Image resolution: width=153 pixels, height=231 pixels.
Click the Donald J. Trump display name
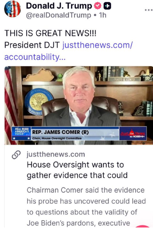pyautogui.click(x=59, y=6)
